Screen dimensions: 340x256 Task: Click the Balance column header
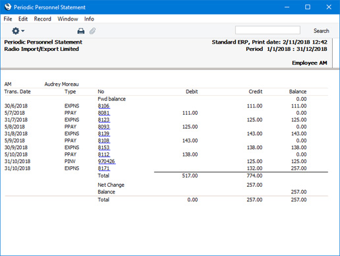point(298,92)
